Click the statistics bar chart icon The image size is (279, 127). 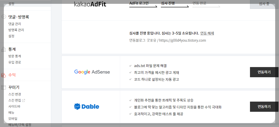click(4, 49)
